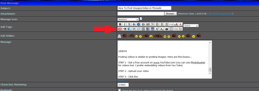Click Browse to attach a file
Viewport: 259px width, 91px height.
[x=170, y=14]
